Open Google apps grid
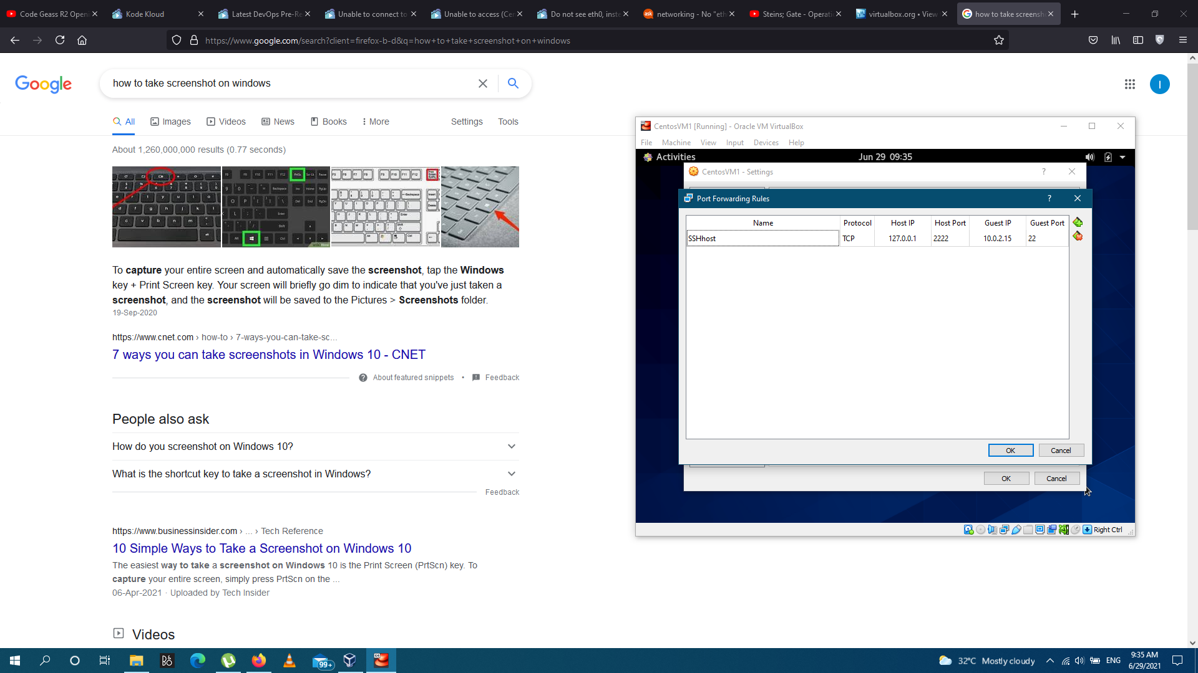This screenshot has height=673, width=1198. click(1129, 84)
